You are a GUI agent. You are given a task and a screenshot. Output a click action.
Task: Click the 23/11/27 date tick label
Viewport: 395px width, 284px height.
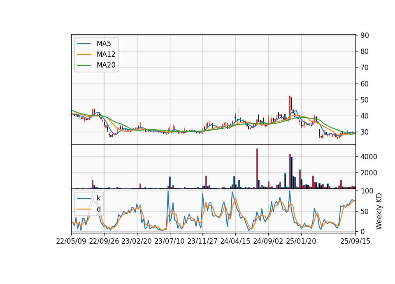tap(202, 241)
